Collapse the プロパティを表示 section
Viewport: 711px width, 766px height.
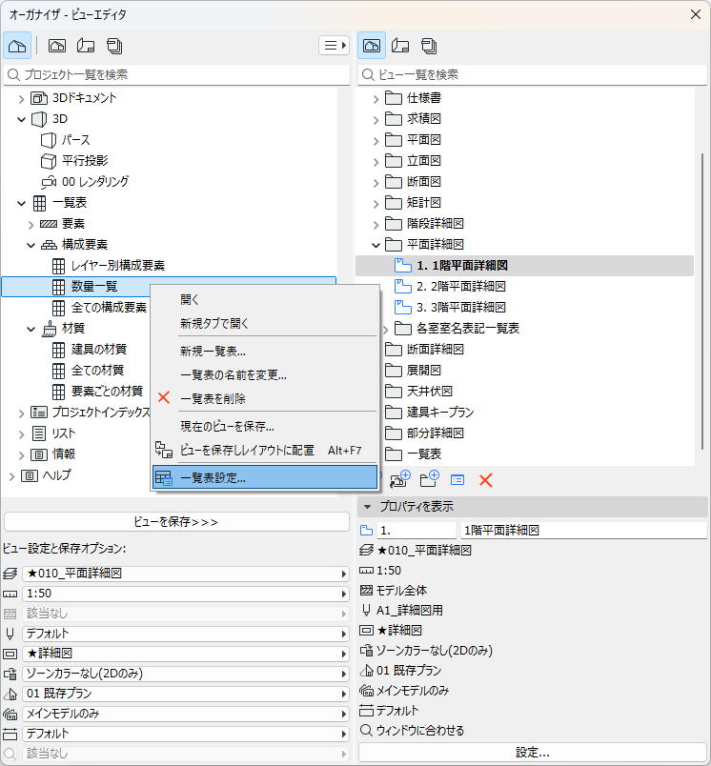coord(368,507)
